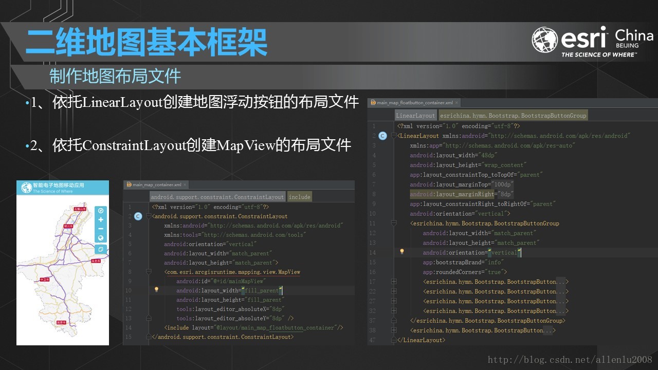
Task: Click tools:layout_editor_absoluteY="8dp" line
Action: tap(235, 318)
